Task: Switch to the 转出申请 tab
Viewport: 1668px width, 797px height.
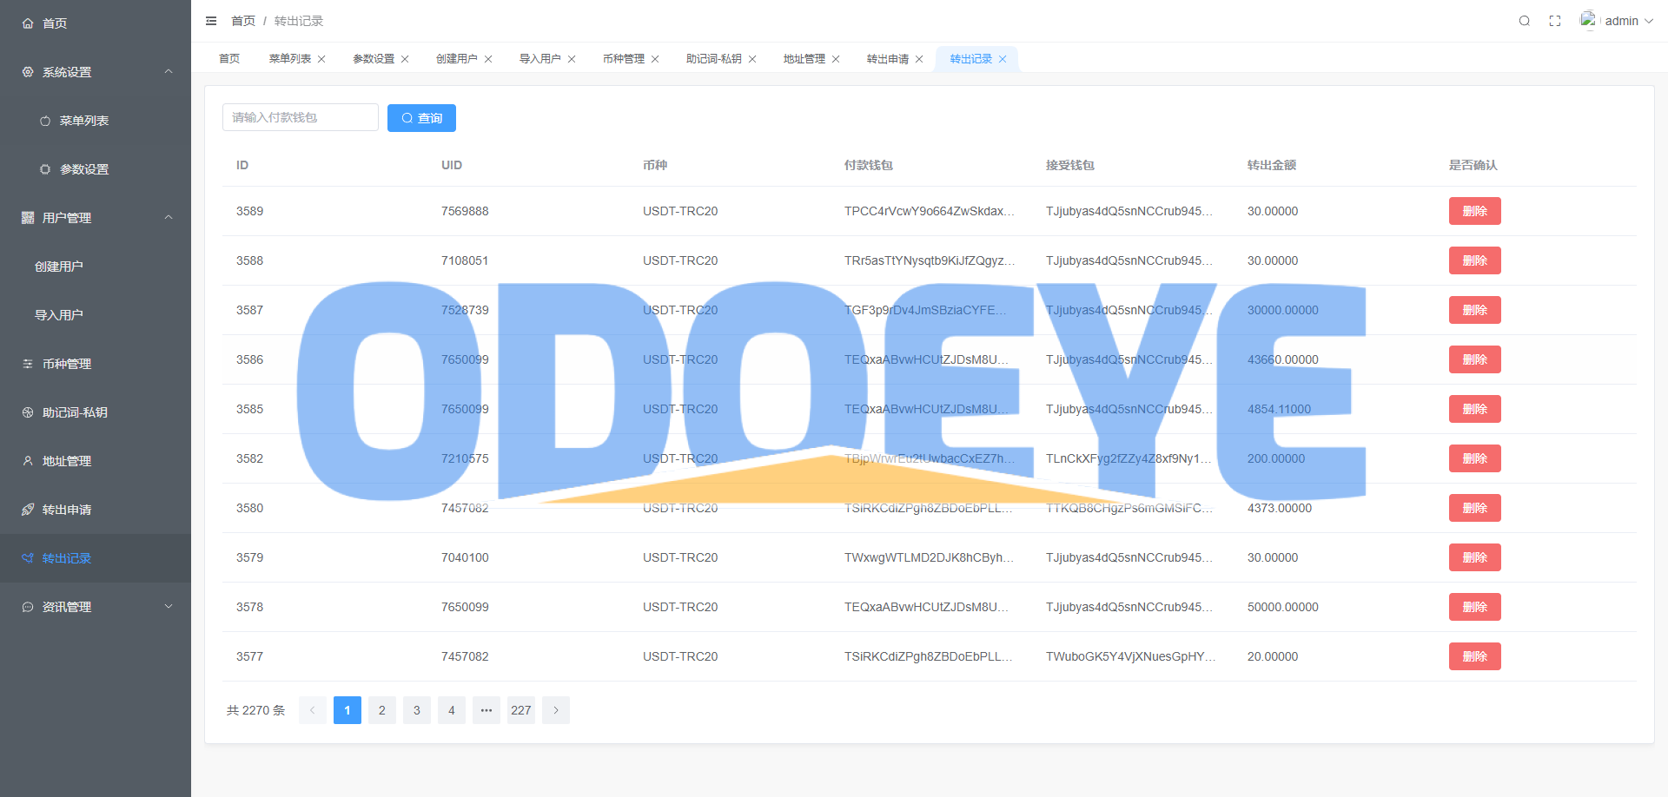Action: tap(888, 59)
